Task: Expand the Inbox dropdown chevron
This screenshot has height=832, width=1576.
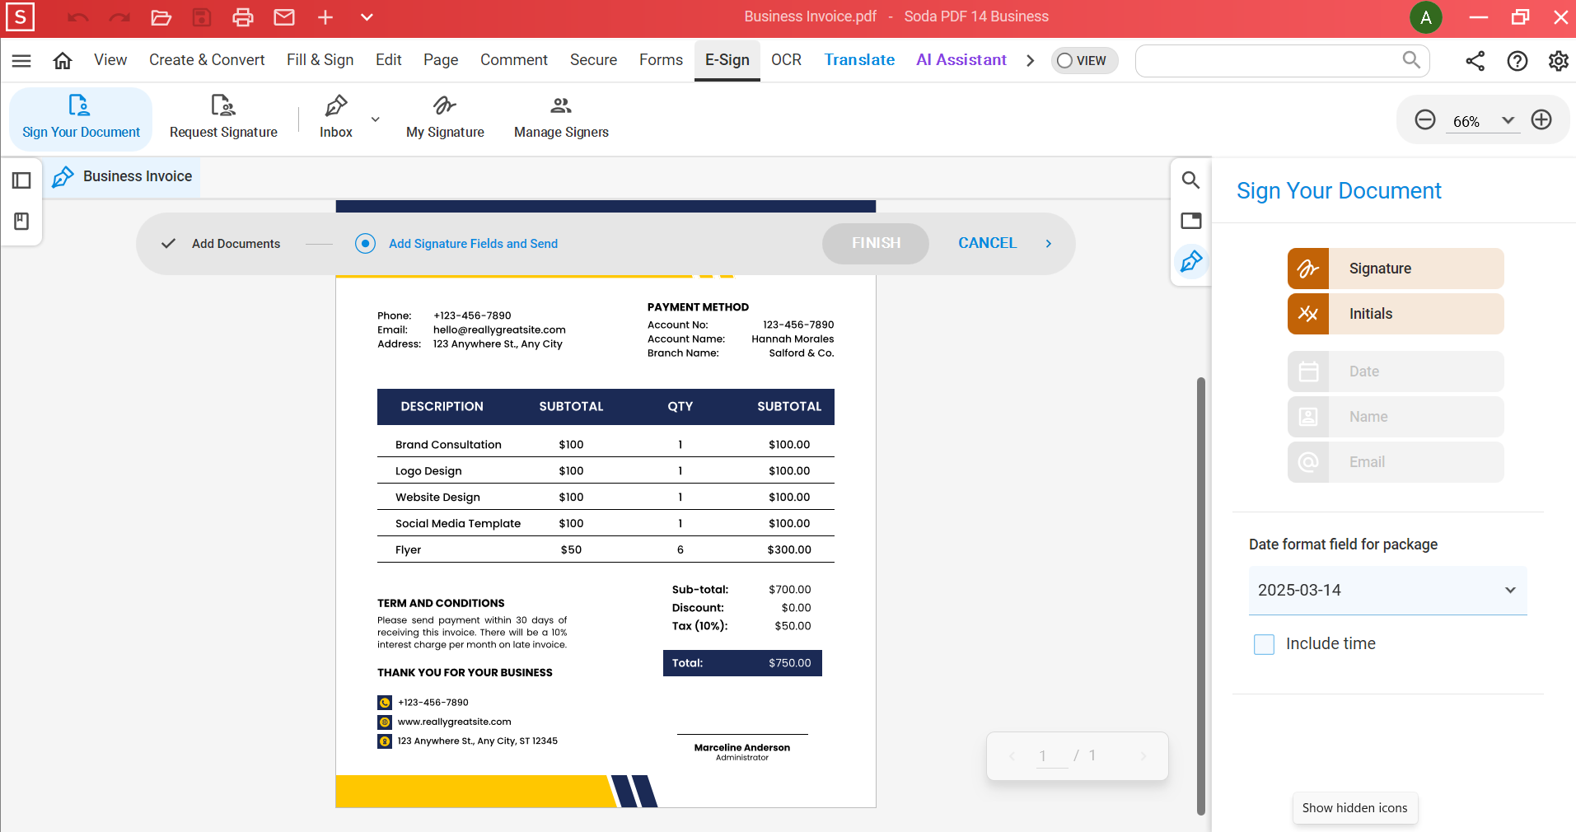Action: tap(375, 118)
